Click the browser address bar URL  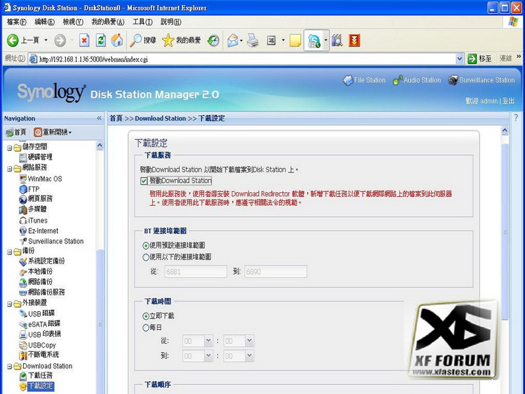pyautogui.click(x=93, y=59)
